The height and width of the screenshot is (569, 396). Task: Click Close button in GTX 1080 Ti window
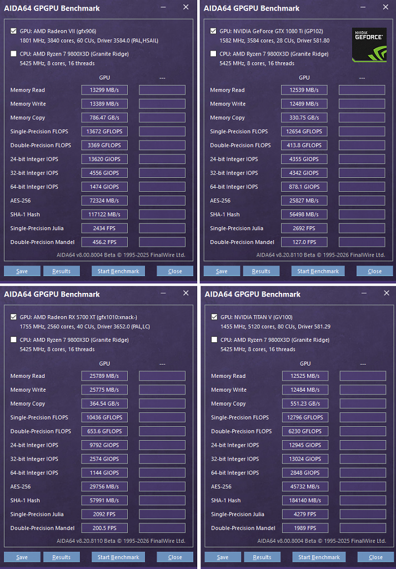click(x=374, y=271)
